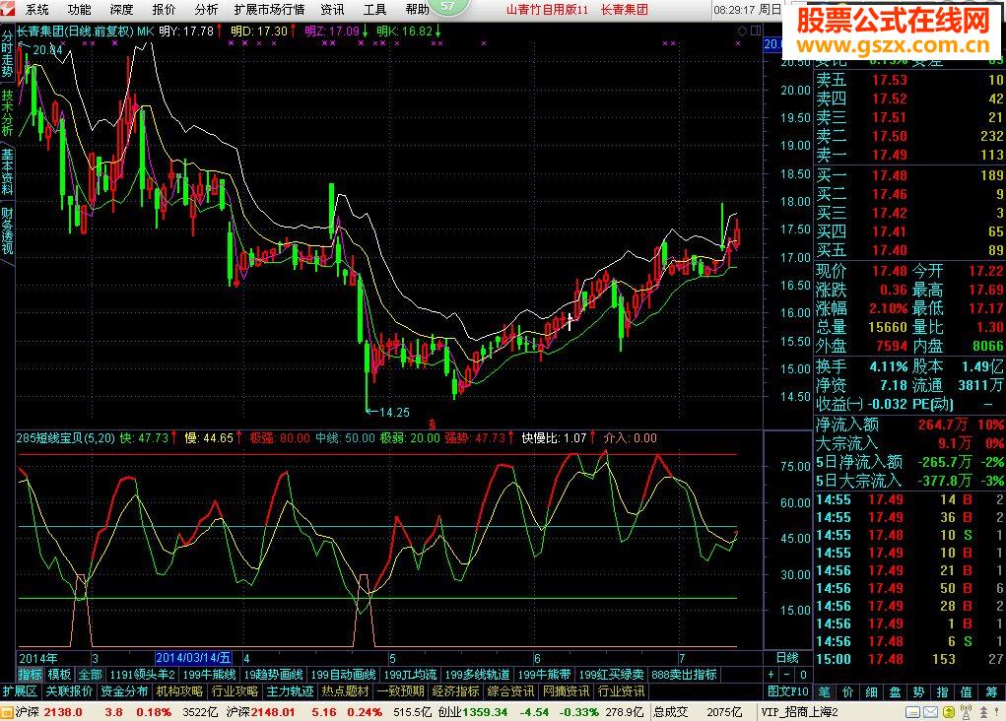Open the 主力轨迹 bottom tab
The image size is (1006, 721).
[290, 691]
